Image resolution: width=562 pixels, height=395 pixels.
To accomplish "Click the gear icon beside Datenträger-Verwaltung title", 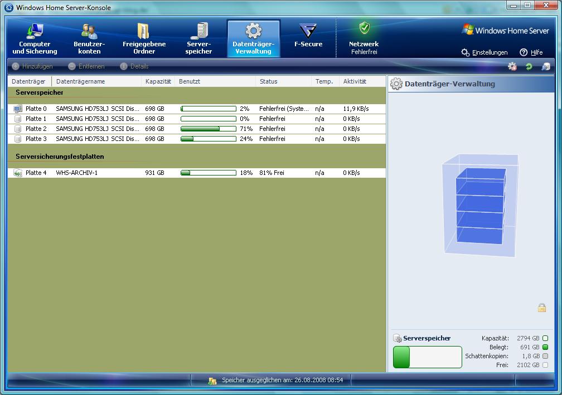I will (396, 84).
